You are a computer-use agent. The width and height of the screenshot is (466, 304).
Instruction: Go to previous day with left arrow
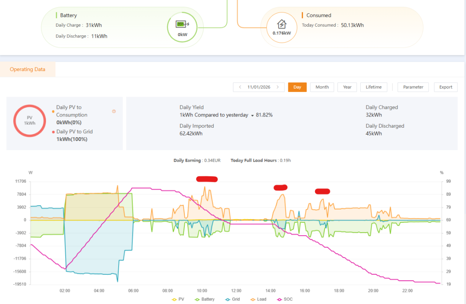click(240, 87)
